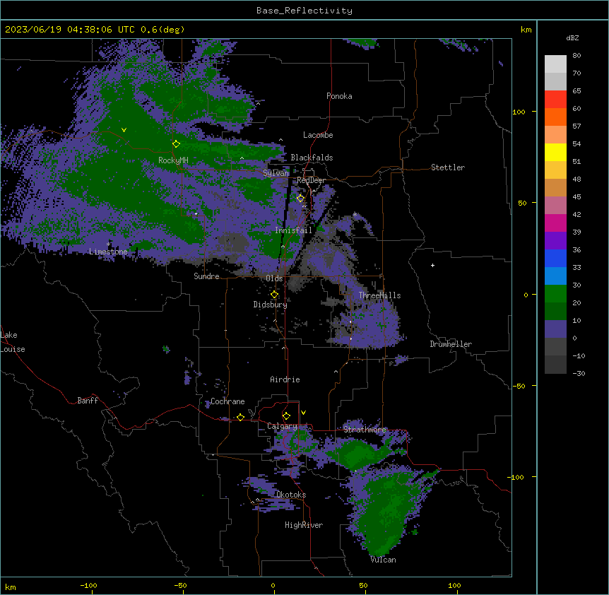
Task: Click the 0.6(deg) elevation angle text
Action: click(x=162, y=30)
